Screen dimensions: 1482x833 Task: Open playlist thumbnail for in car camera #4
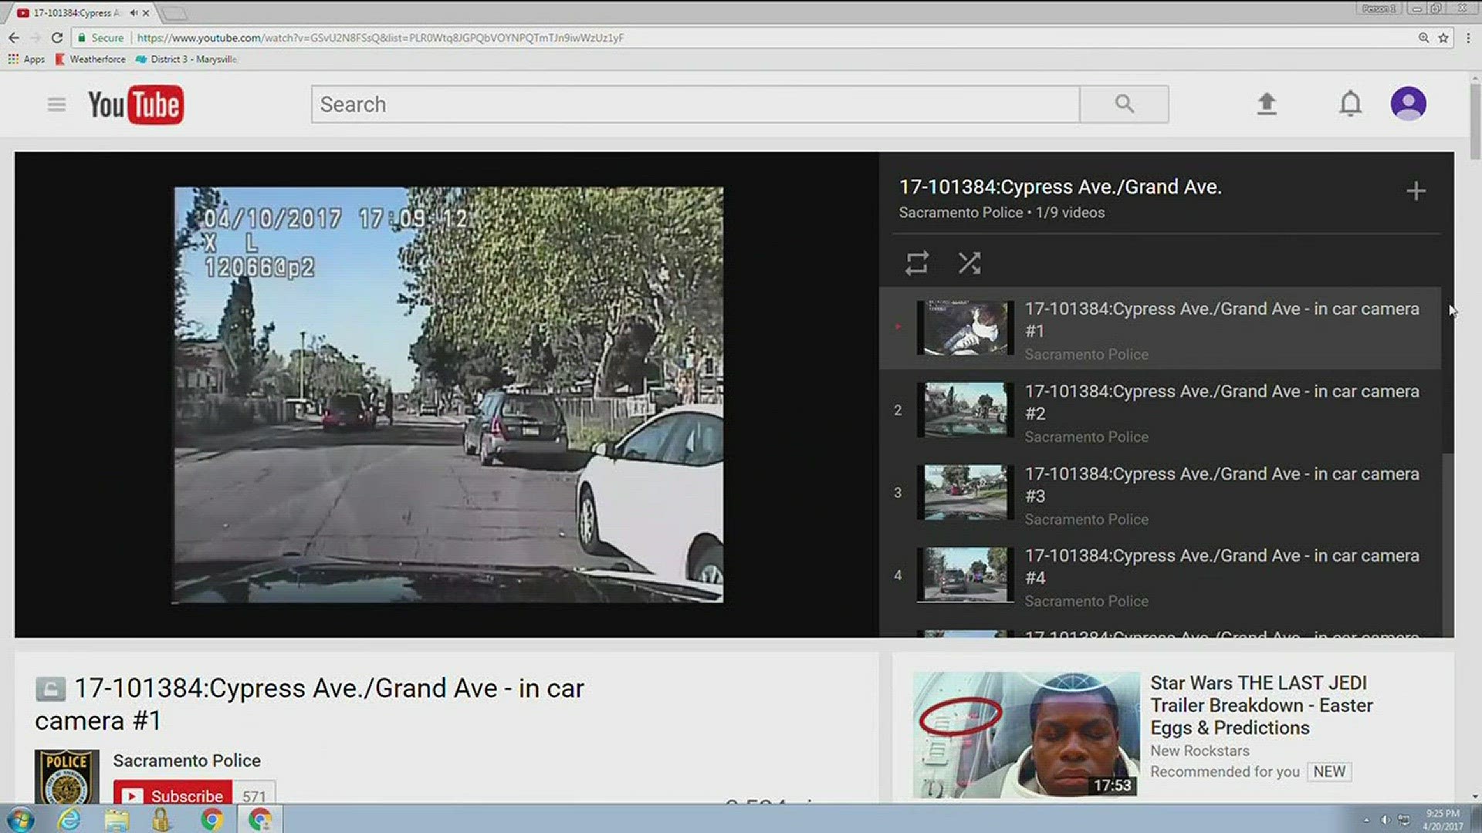[x=965, y=575]
